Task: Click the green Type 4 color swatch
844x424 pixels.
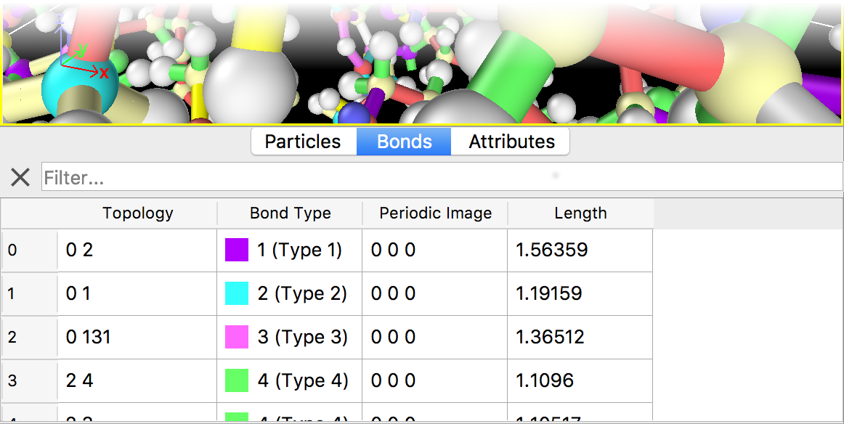Action: pos(237,381)
